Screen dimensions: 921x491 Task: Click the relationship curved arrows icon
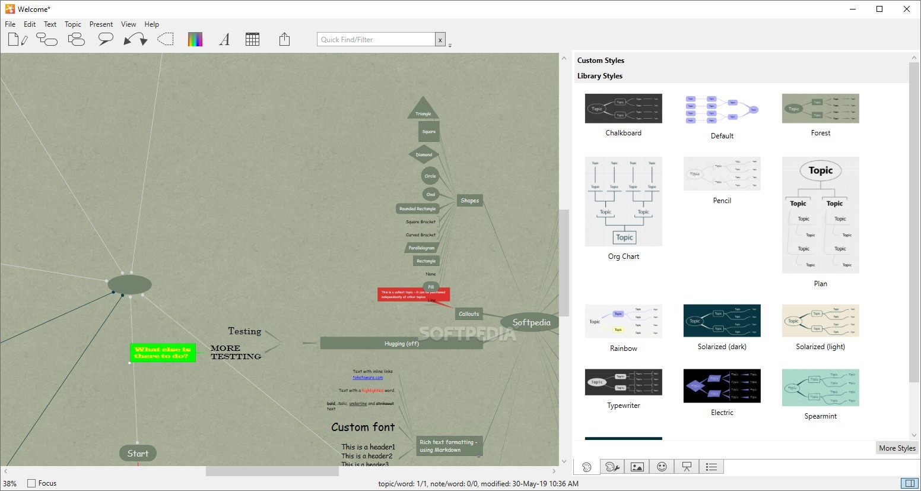[135, 40]
